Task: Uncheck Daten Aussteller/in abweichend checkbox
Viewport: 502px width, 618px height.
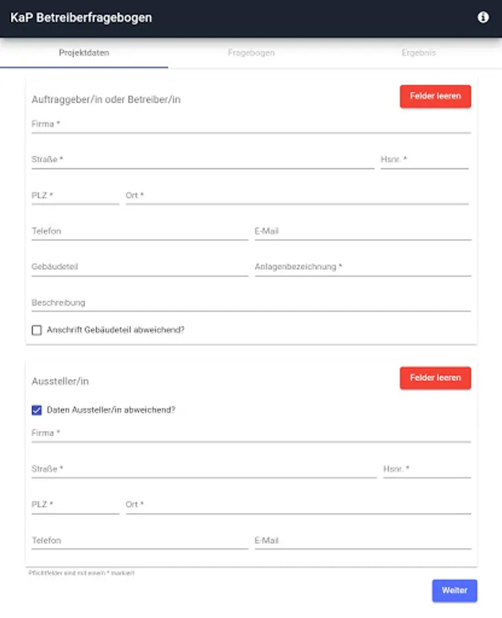Action: tap(37, 410)
